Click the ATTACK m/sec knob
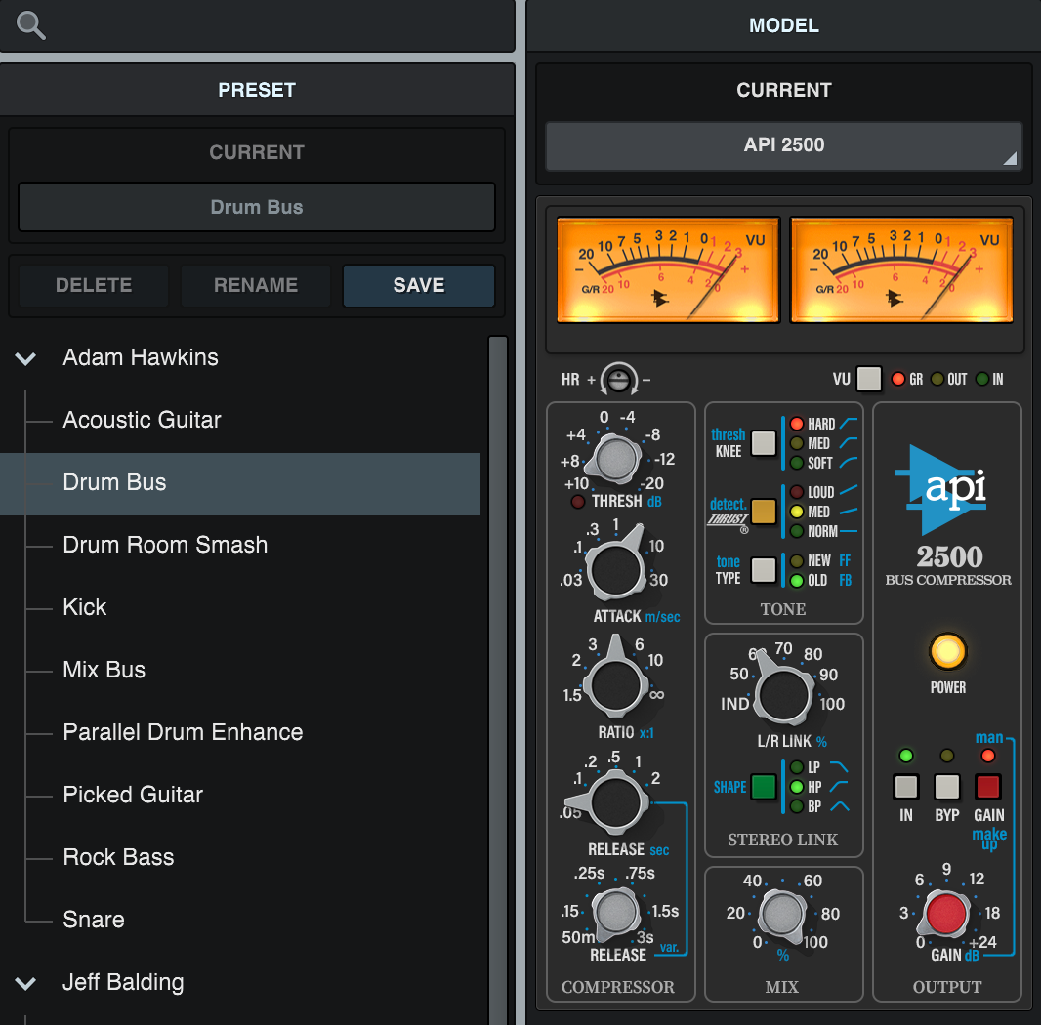The width and height of the screenshot is (1041, 1025). [x=615, y=569]
